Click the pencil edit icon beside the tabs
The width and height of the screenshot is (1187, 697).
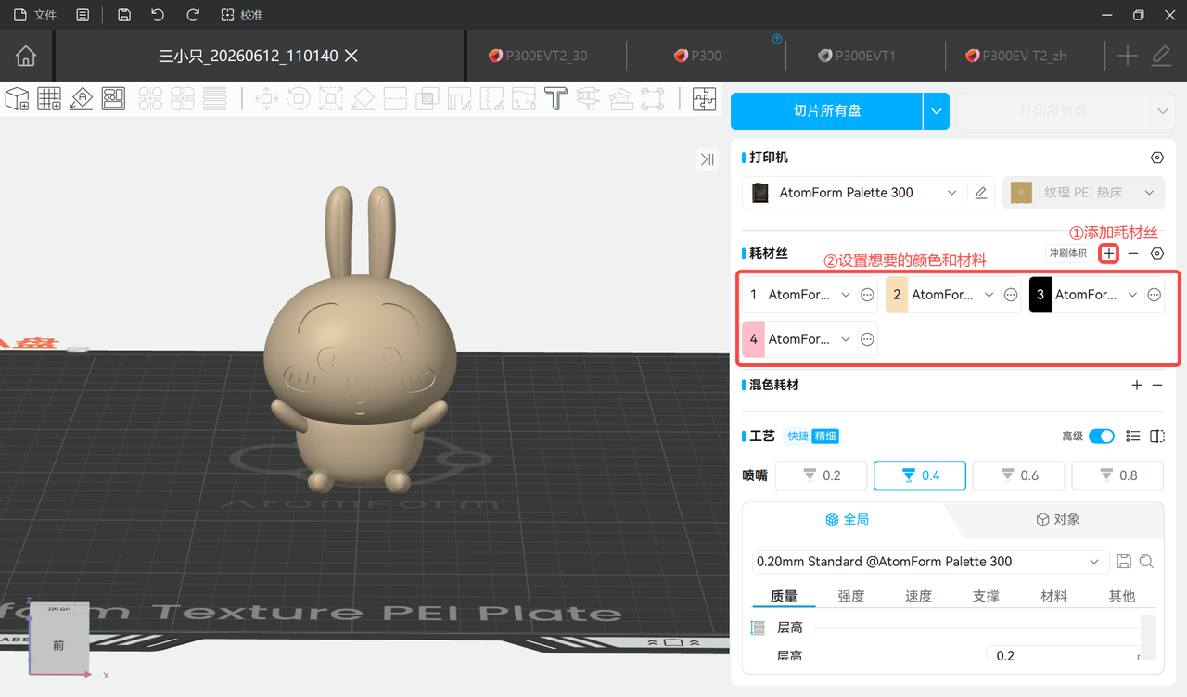[1161, 56]
